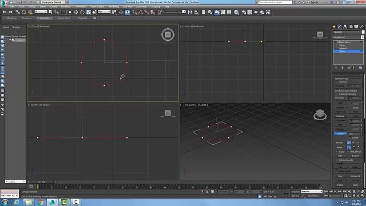Toggle the Copy checkbox near Mirror
The width and height of the screenshot is (366, 206).
[337, 152]
